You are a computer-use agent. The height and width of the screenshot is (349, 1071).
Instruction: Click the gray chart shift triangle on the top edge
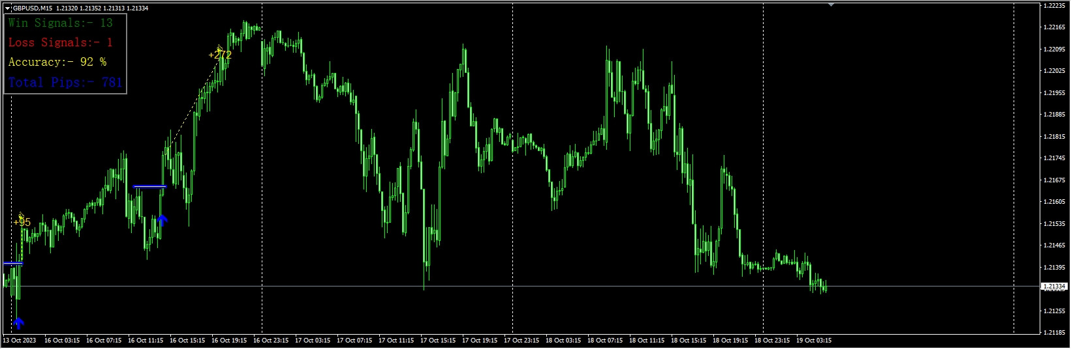(831, 5)
